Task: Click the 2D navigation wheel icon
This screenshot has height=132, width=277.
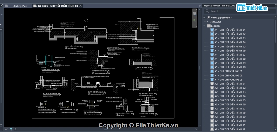Action: pos(194,13)
